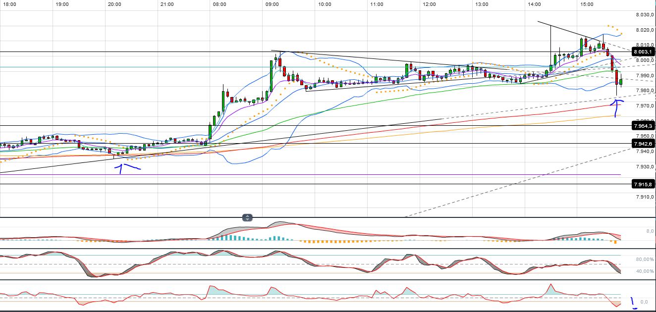Click the 08:00 time axis label
The width and height of the screenshot is (656, 312).
[x=219, y=4]
